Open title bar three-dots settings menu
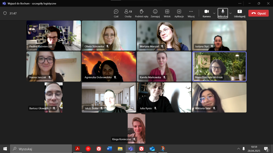 [240, 3]
